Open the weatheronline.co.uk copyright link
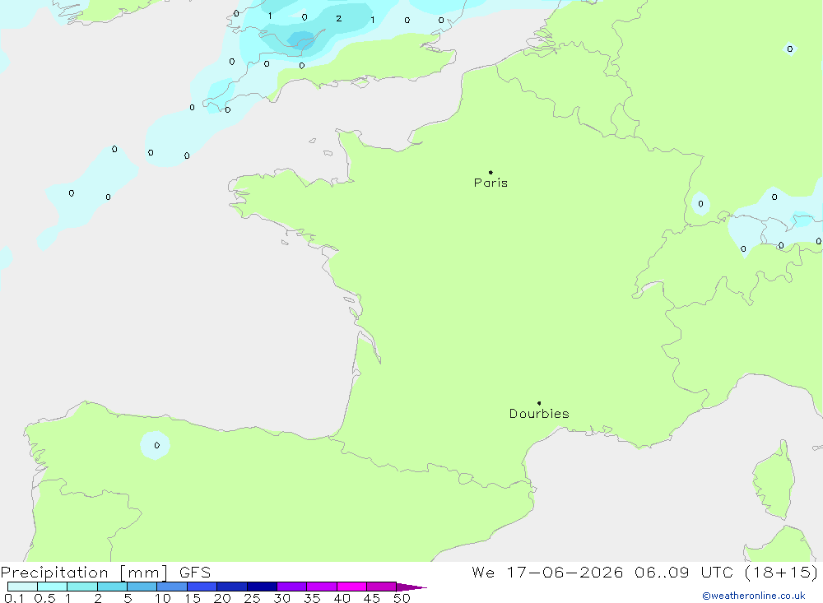 click(x=754, y=596)
